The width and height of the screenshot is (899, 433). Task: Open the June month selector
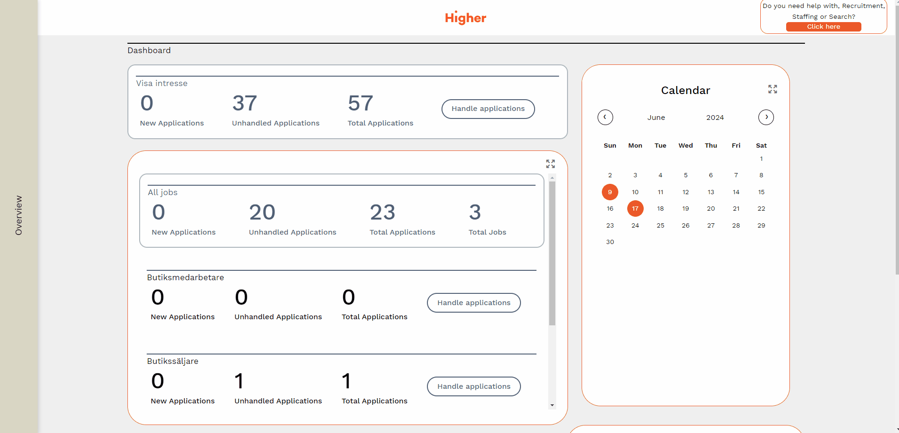pyautogui.click(x=656, y=118)
